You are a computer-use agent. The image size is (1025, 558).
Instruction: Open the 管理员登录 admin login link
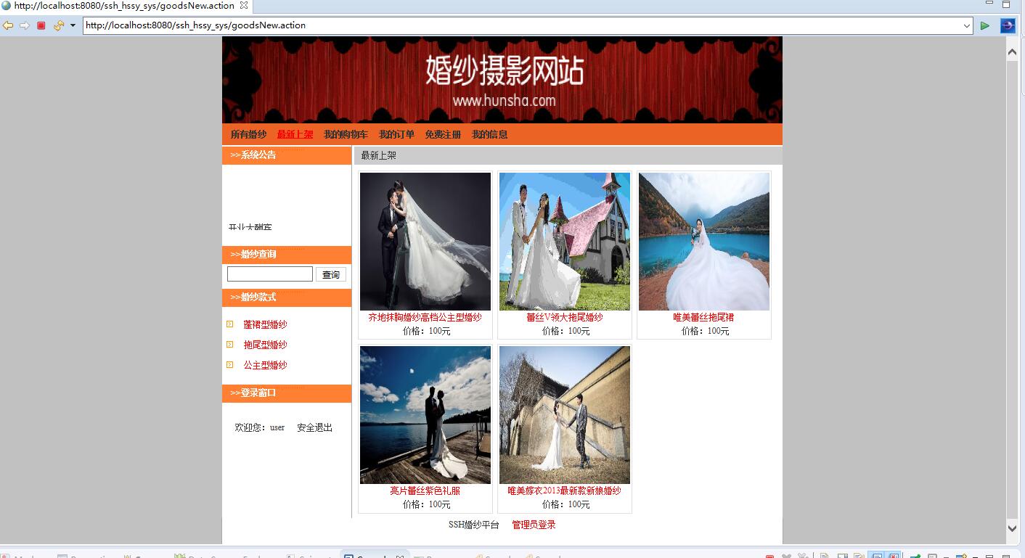click(x=533, y=525)
